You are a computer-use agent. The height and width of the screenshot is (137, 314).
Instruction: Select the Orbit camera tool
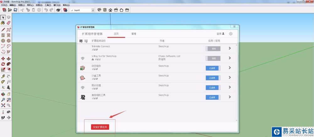[x=3, y=94]
